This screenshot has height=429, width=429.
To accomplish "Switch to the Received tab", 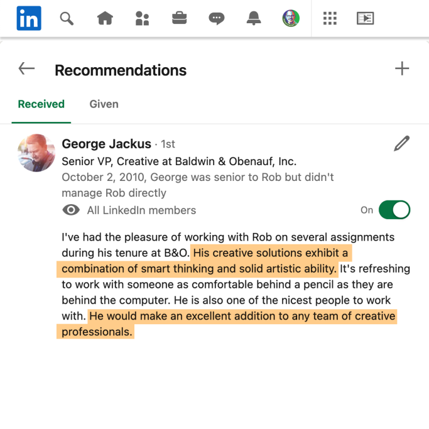I will click(x=41, y=104).
